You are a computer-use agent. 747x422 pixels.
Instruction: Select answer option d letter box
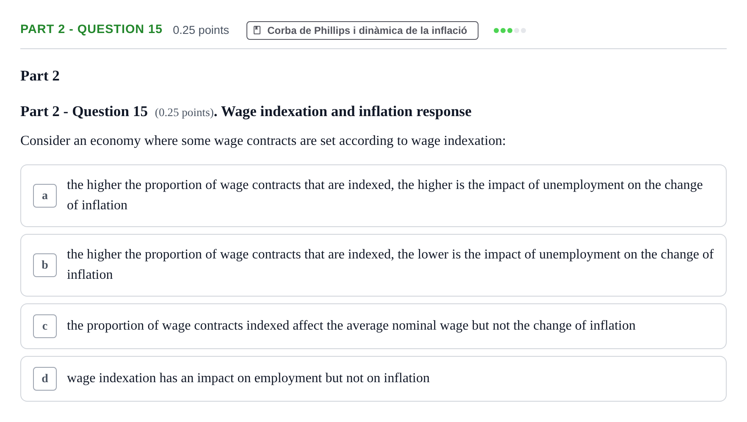(45, 379)
